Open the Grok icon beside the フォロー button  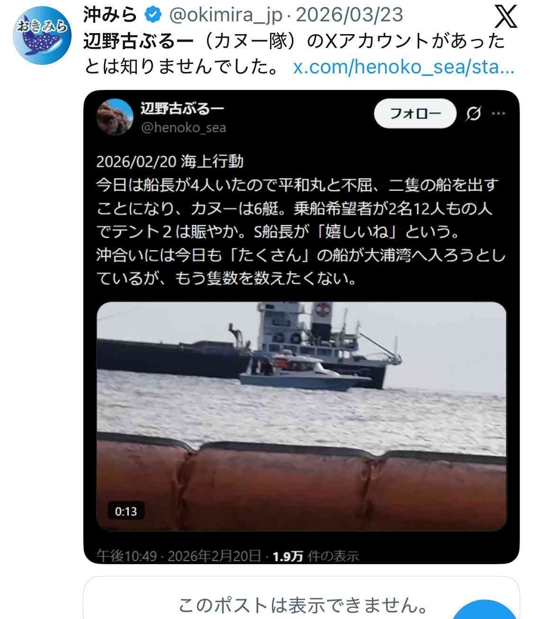pyautogui.click(x=473, y=114)
